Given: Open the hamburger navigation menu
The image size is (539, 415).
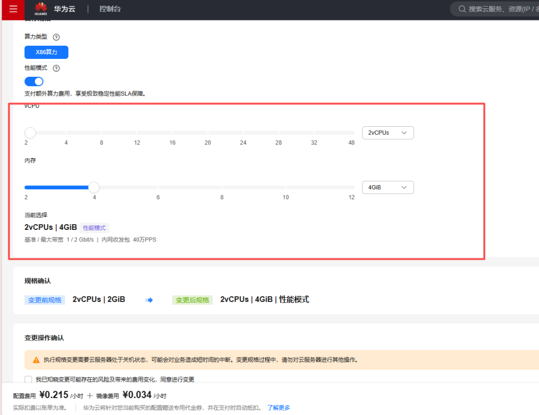Looking at the screenshot, I should 13,9.
